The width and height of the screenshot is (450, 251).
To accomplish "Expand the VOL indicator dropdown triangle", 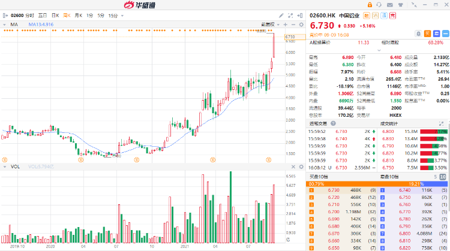I will 4,167.
